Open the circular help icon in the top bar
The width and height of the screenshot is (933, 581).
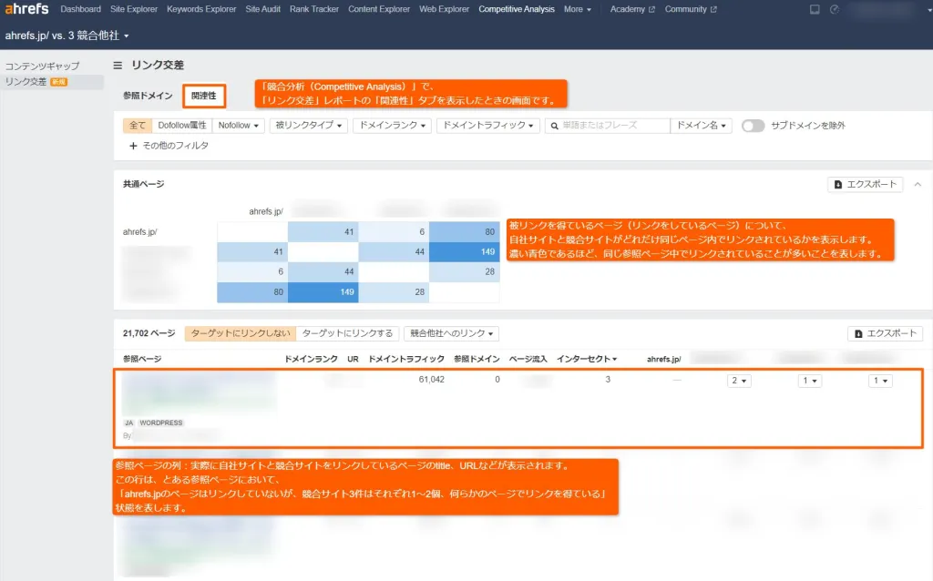[x=835, y=9]
